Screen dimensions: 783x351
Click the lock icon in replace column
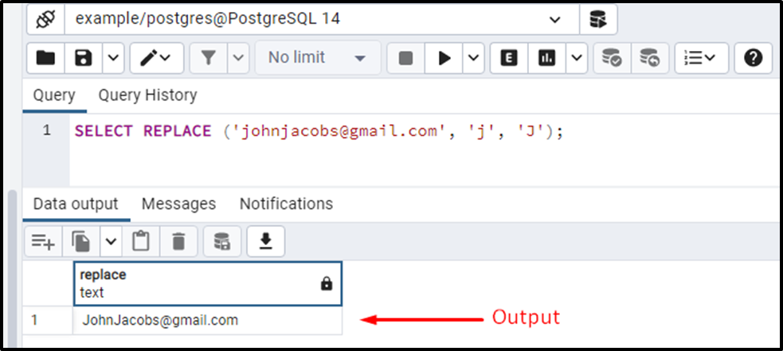tap(326, 284)
